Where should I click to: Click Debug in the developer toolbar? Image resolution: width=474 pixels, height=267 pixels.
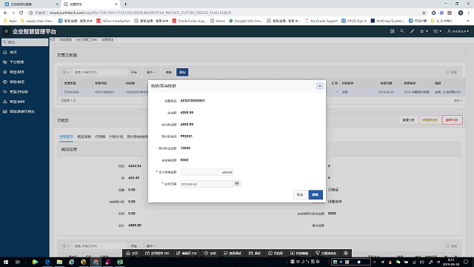pos(255,253)
